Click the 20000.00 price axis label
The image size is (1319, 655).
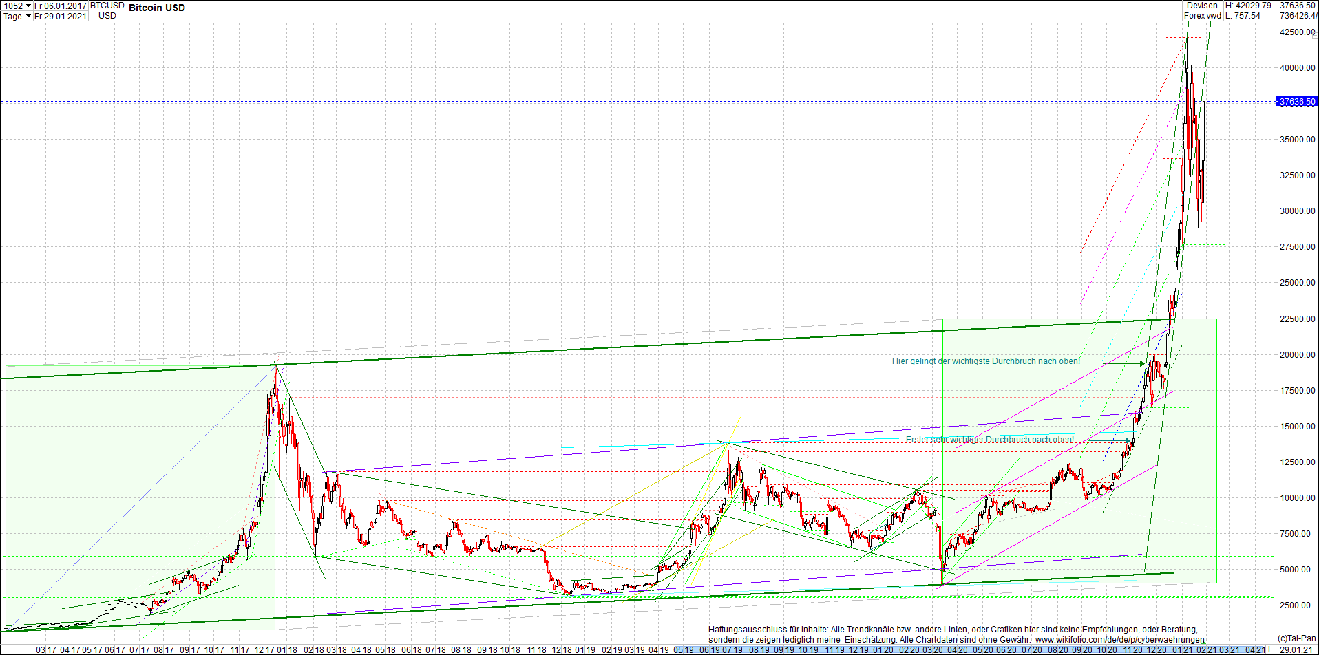(1298, 355)
